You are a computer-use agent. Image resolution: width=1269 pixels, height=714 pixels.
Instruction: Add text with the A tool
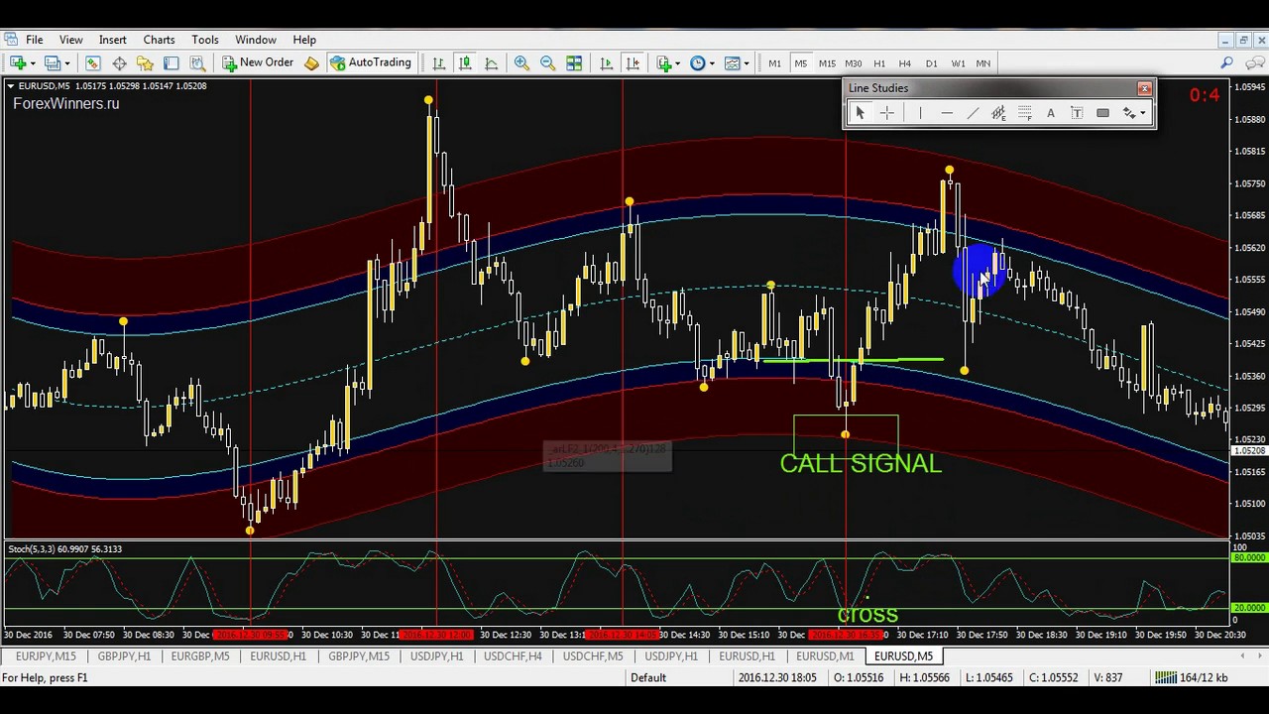coord(1051,113)
